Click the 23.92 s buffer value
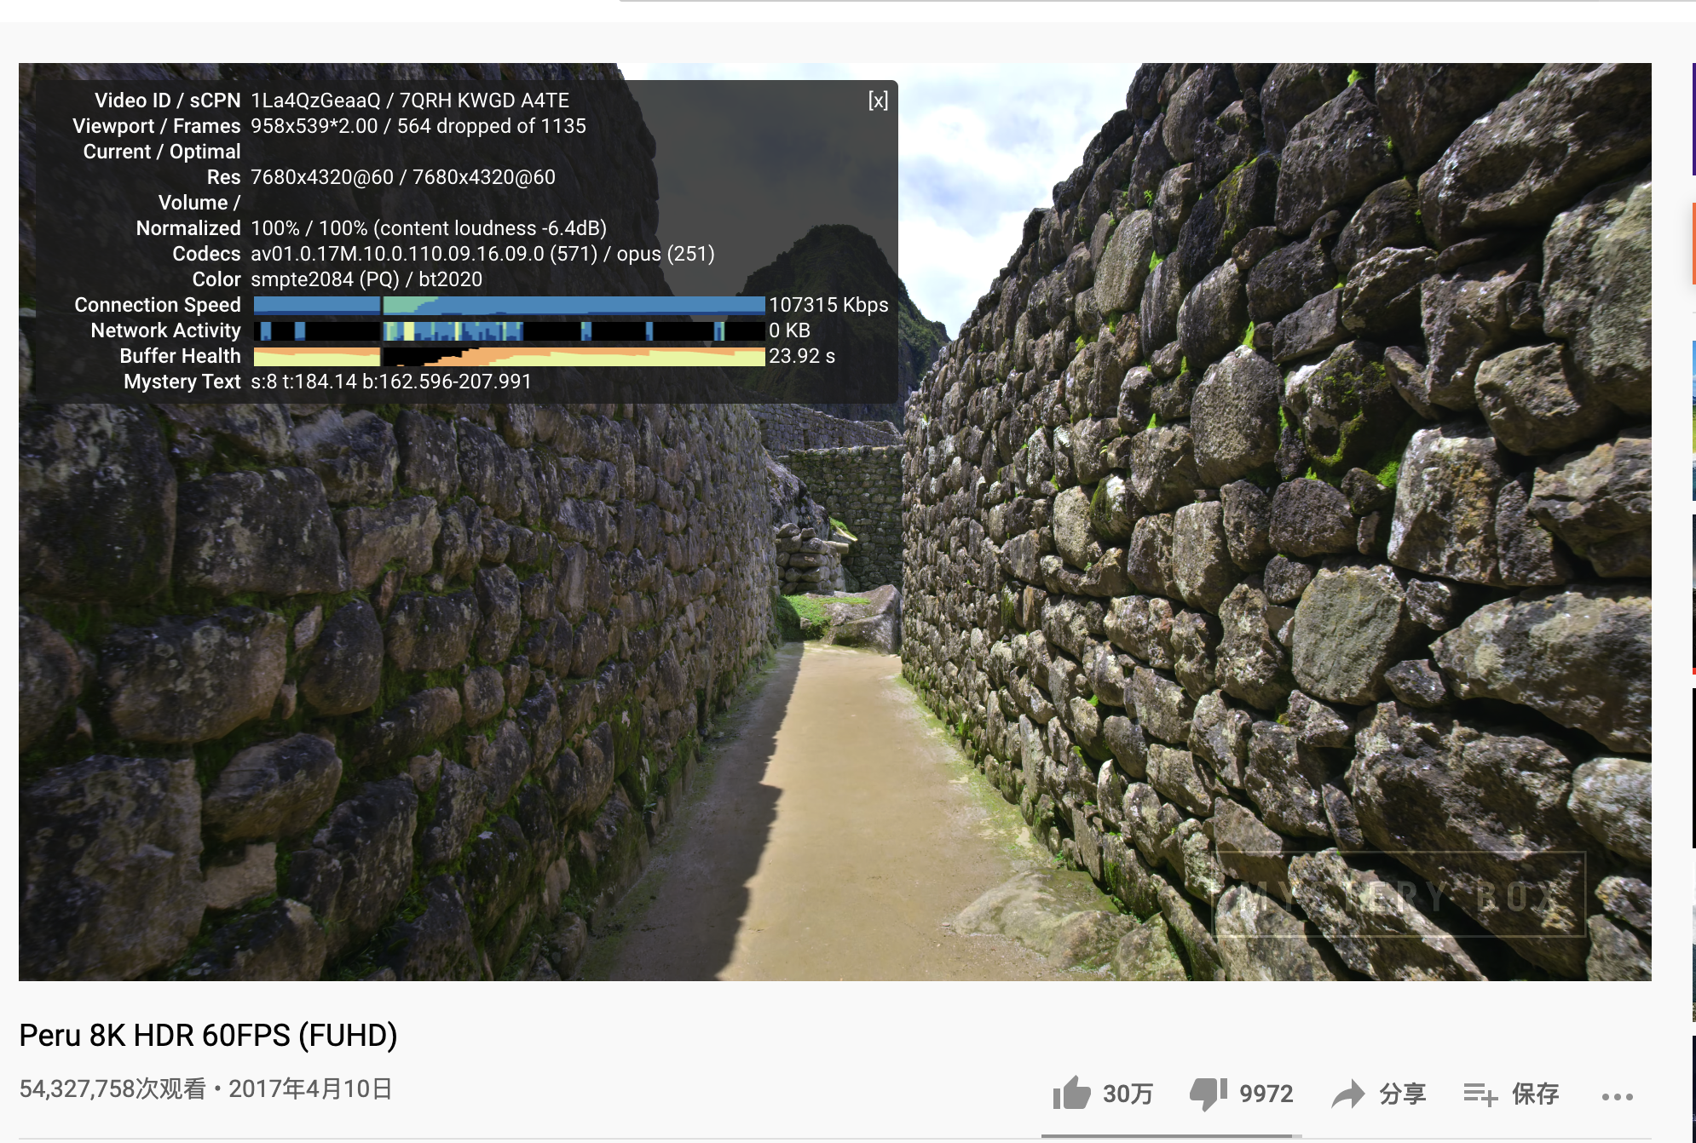 click(802, 356)
